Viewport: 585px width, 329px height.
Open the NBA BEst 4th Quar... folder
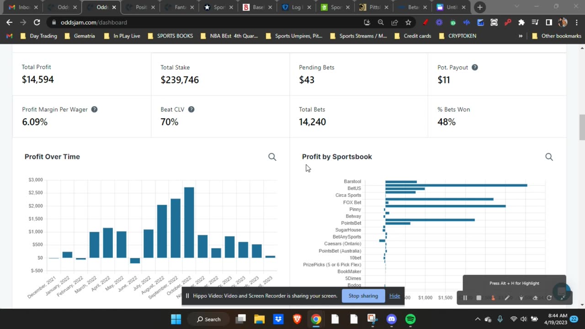(229, 36)
